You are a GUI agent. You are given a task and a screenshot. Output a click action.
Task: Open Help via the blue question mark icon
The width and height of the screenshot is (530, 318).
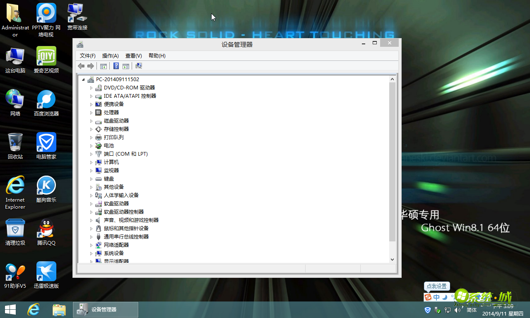point(116,66)
